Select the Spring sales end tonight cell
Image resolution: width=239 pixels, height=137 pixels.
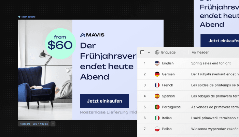[211, 63]
